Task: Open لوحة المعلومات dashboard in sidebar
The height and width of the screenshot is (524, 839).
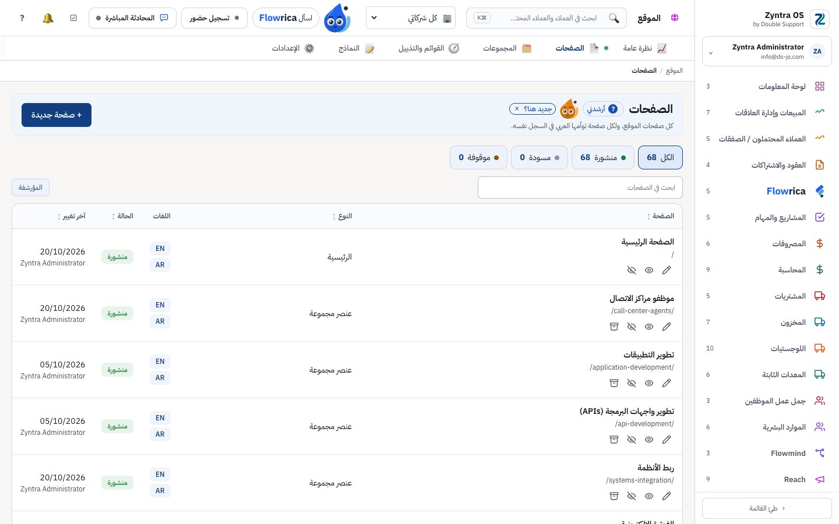Action: pyautogui.click(x=767, y=86)
